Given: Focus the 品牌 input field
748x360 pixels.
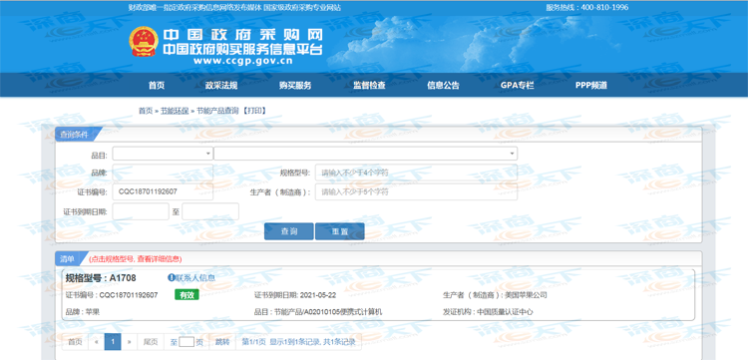Looking at the screenshot, I should tap(163, 173).
